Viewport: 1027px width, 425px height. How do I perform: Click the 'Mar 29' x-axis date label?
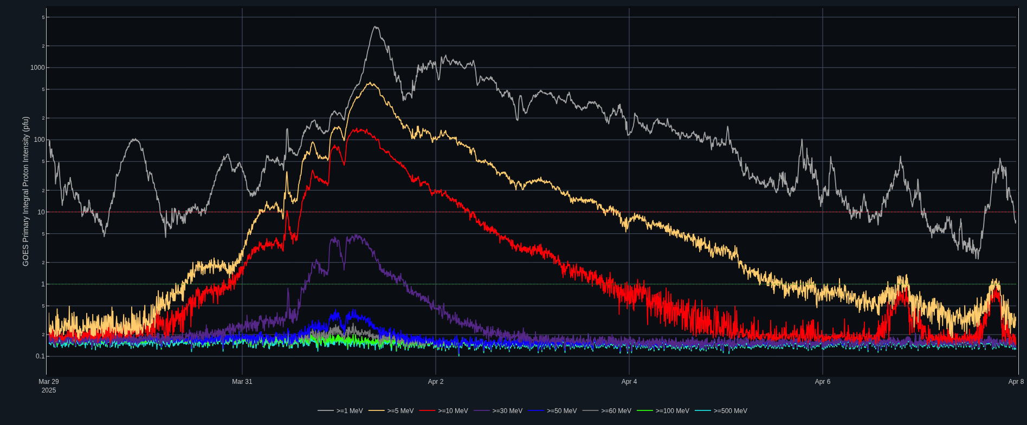click(49, 382)
